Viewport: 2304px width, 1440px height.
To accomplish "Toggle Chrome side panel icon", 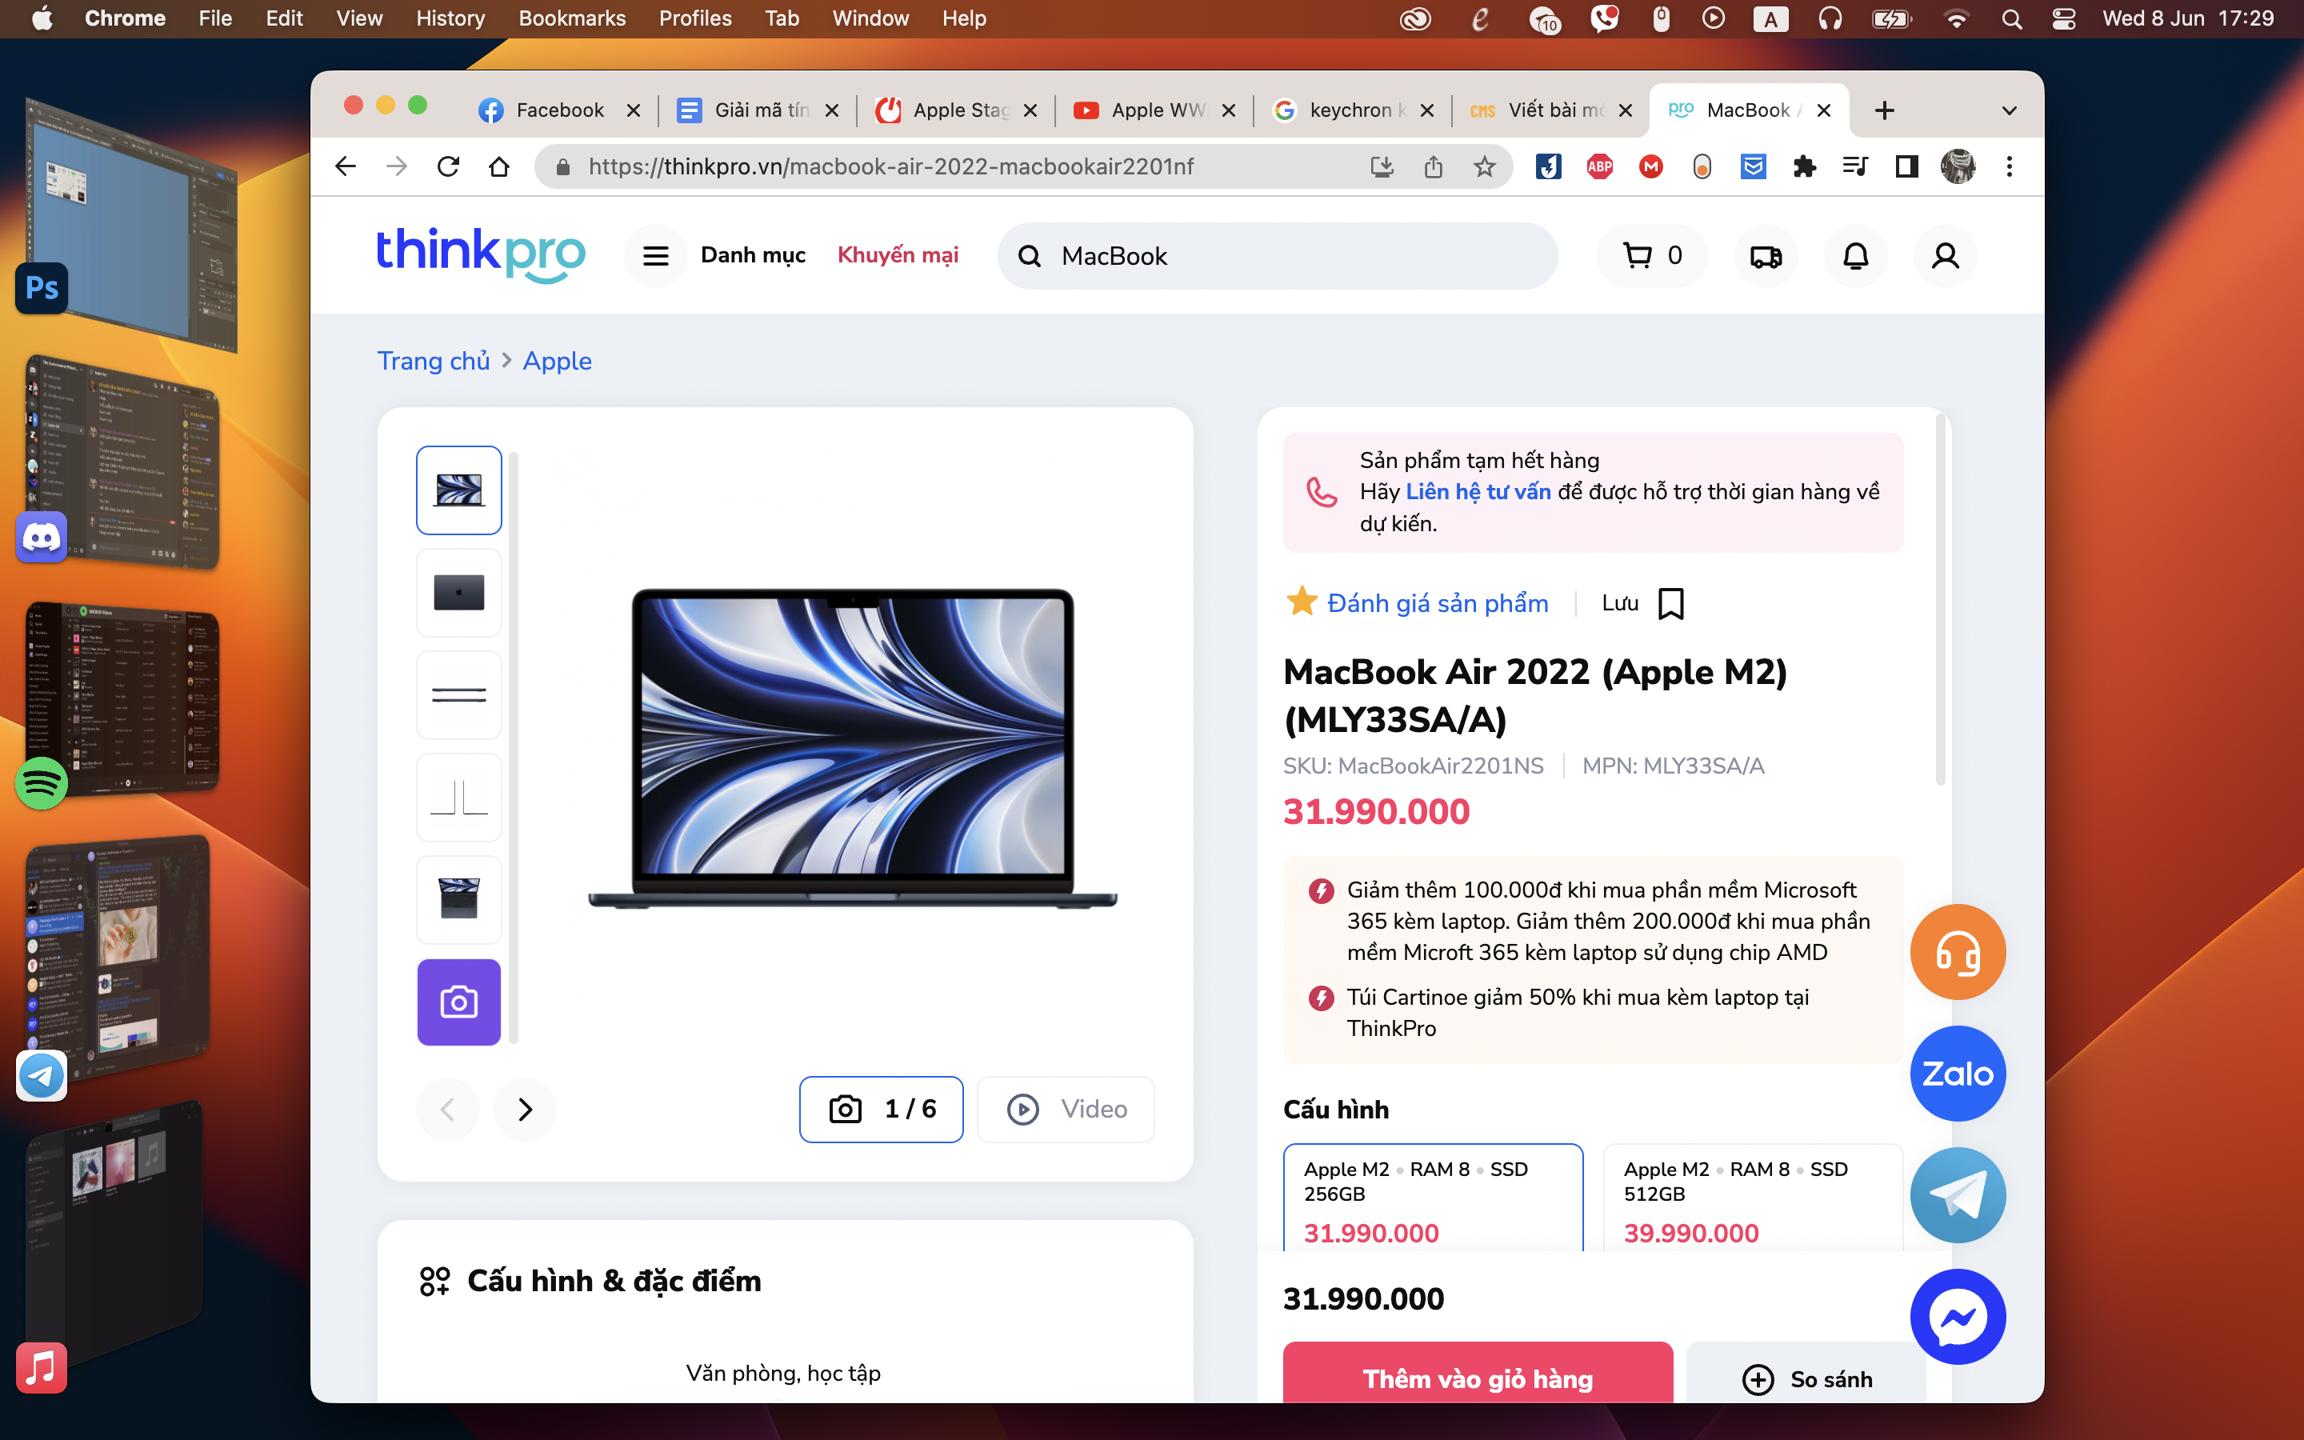I will point(1906,166).
